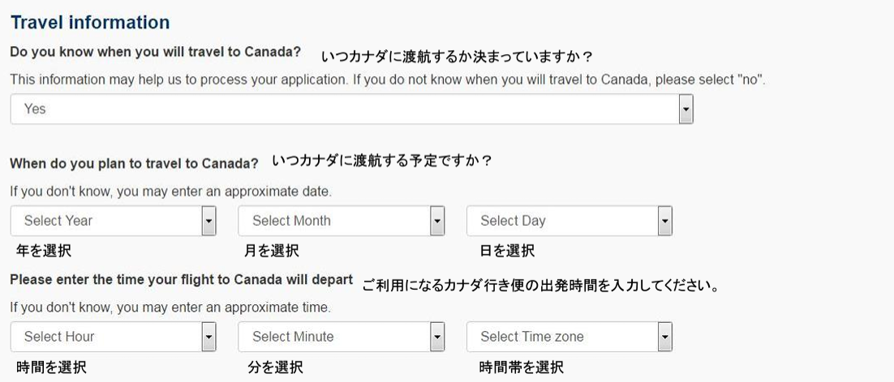Click the approximate date hint text
This screenshot has width=894, height=382.
coord(170,192)
